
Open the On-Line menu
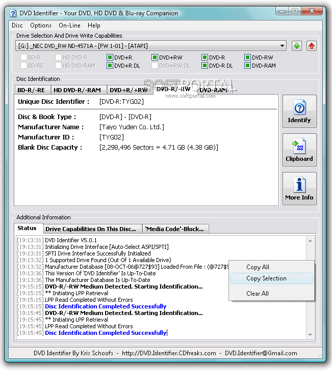tap(69, 25)
